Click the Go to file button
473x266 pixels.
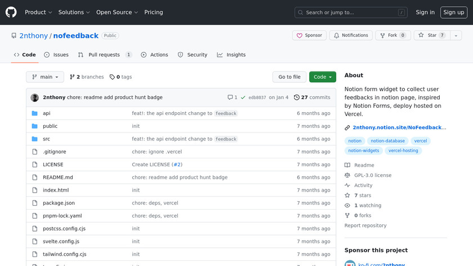coord(289,77)
